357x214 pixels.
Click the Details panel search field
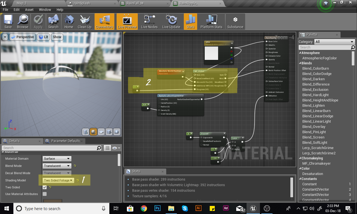pos(52,148)
